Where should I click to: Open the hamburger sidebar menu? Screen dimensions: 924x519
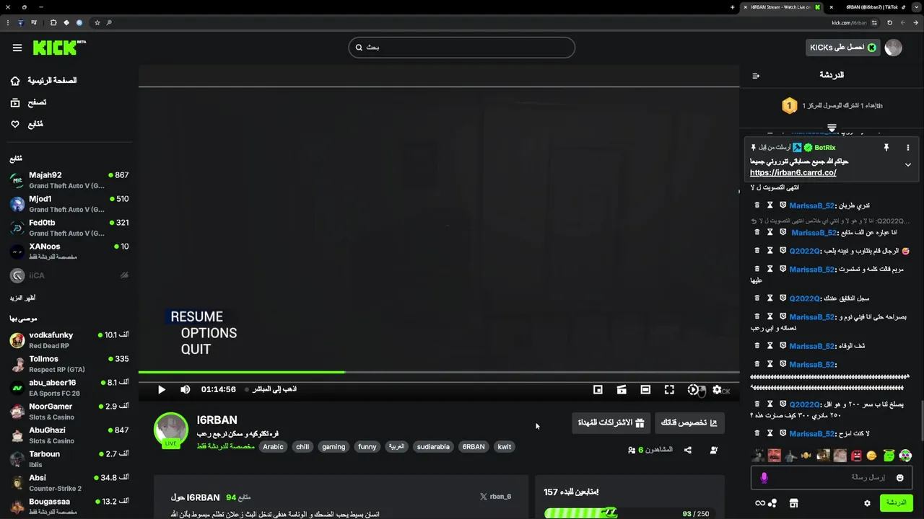17,48
